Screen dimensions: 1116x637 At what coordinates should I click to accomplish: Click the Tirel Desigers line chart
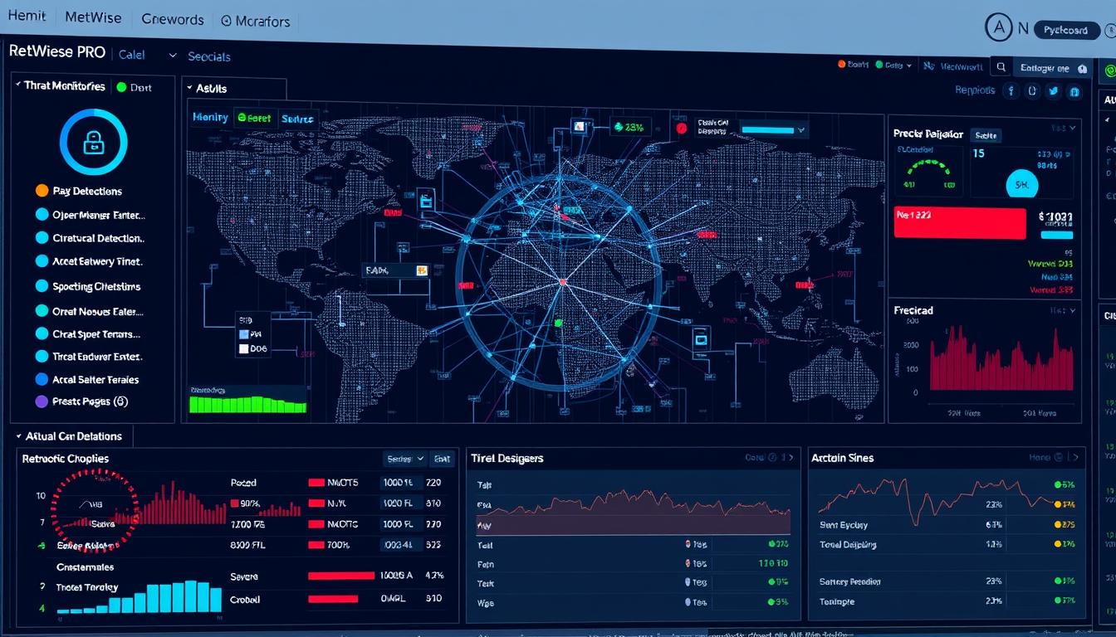click(x=634, y=513)
